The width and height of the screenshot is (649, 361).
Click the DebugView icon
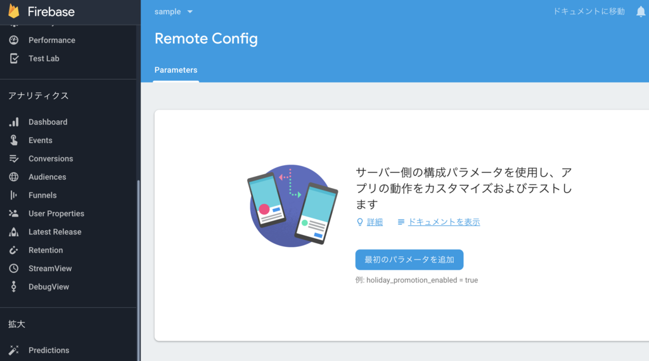point(14,286)
